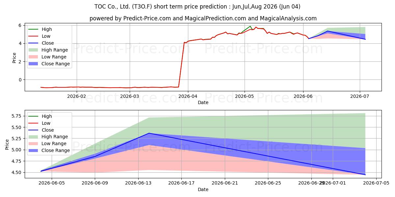Screen dimensions: 395x197
Task: Click the 2026-06-13 tick label on bottom axis
Action: pyautogui.click(x=138, y=183)
